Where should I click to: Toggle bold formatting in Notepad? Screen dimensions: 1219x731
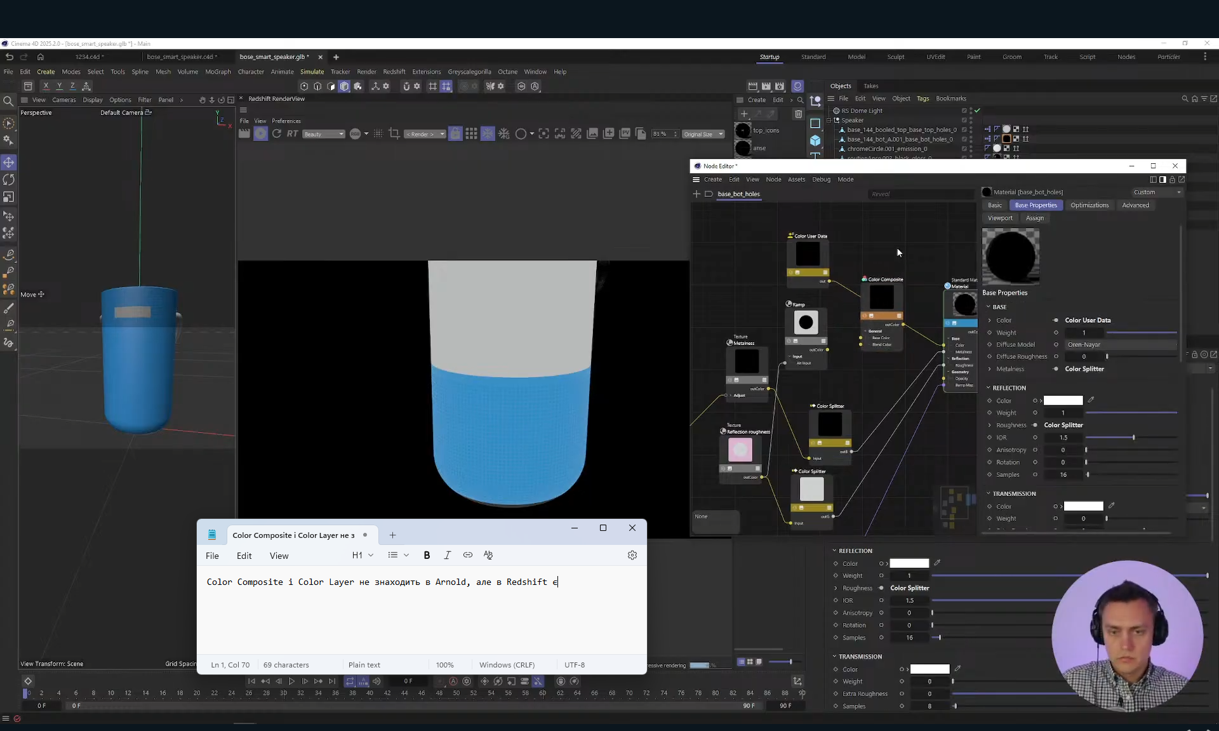(427, 555)
